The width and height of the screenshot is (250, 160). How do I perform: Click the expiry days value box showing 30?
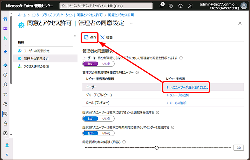coord(239,148)
